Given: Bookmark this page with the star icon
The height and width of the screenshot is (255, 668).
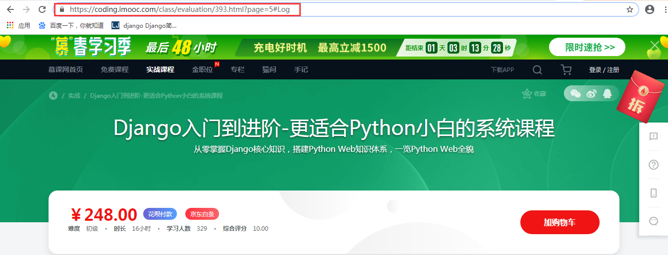Looking at the screenshot, I should [x=630, y=9].
